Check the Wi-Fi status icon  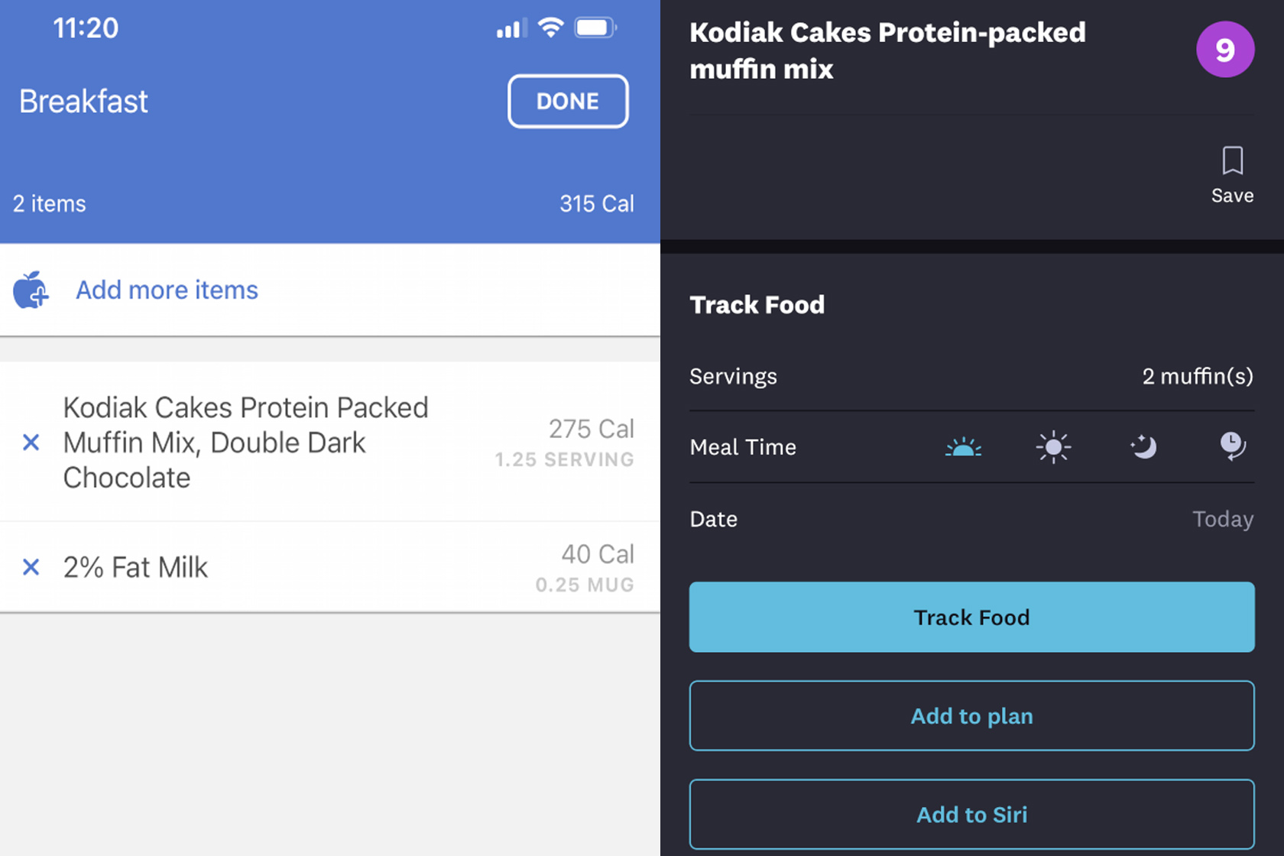point(550,28)
